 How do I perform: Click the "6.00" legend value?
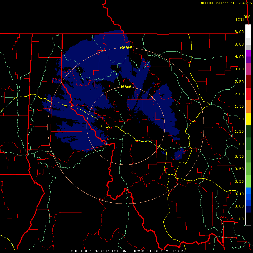point(239,44)
